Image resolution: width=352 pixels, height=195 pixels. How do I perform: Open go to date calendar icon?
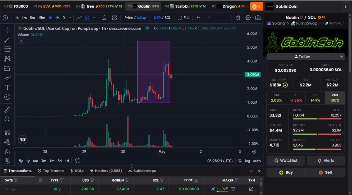[x=78, y=161]
